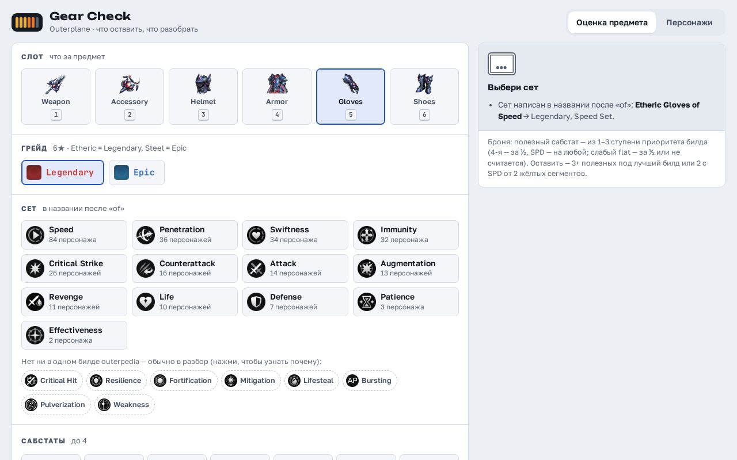Viewport: 737px width, 460px height.
Task: Click the Critical Hit chip
Action: pos(52,381)
